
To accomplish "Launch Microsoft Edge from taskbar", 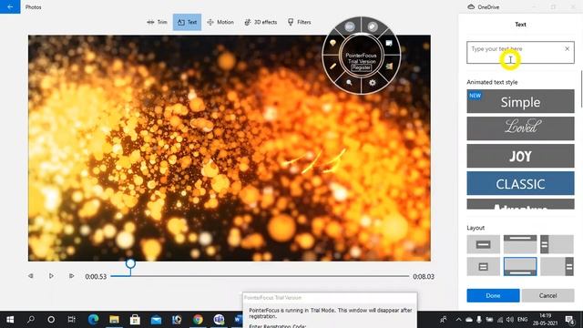I will pos(93,320).
